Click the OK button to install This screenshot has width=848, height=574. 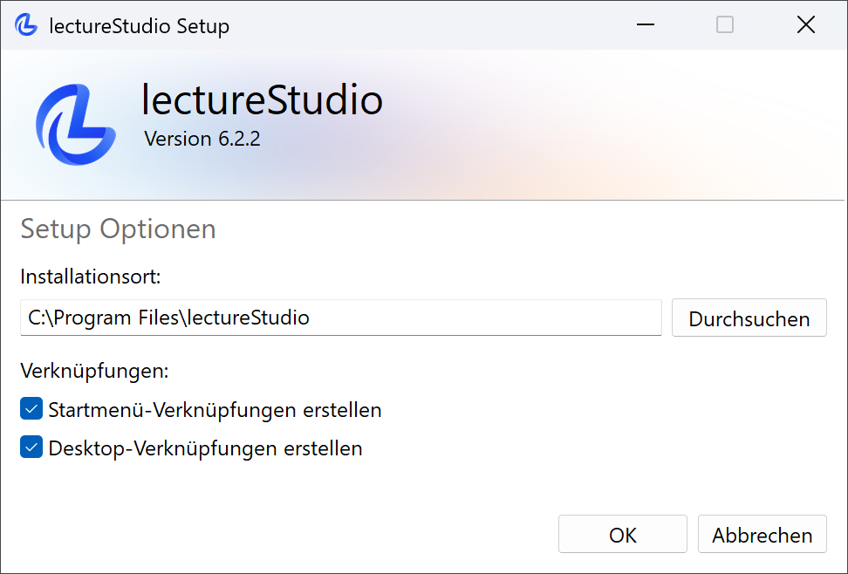[622, 534]
